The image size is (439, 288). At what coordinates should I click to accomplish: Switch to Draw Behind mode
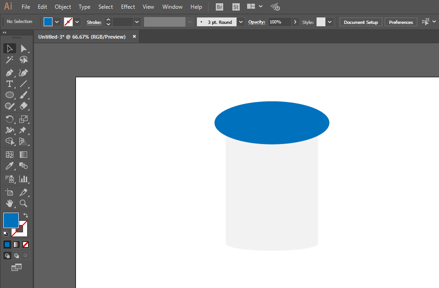[x=17, y=255]
